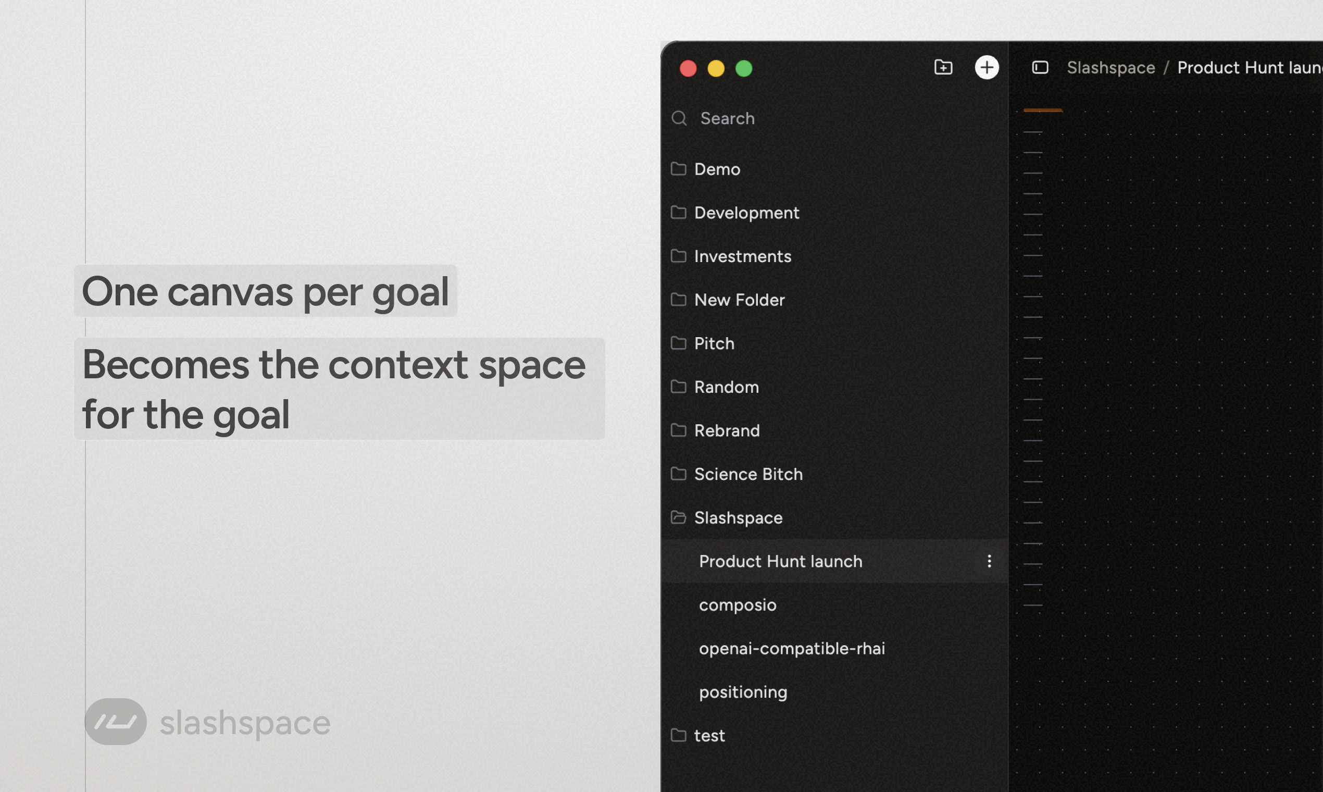Click the Pitch folder icon
Screen dimensions: 1323x792
click(678, 343)
